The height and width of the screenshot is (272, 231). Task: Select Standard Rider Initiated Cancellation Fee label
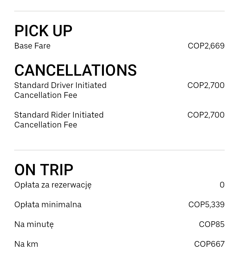[x=59, y=120]
